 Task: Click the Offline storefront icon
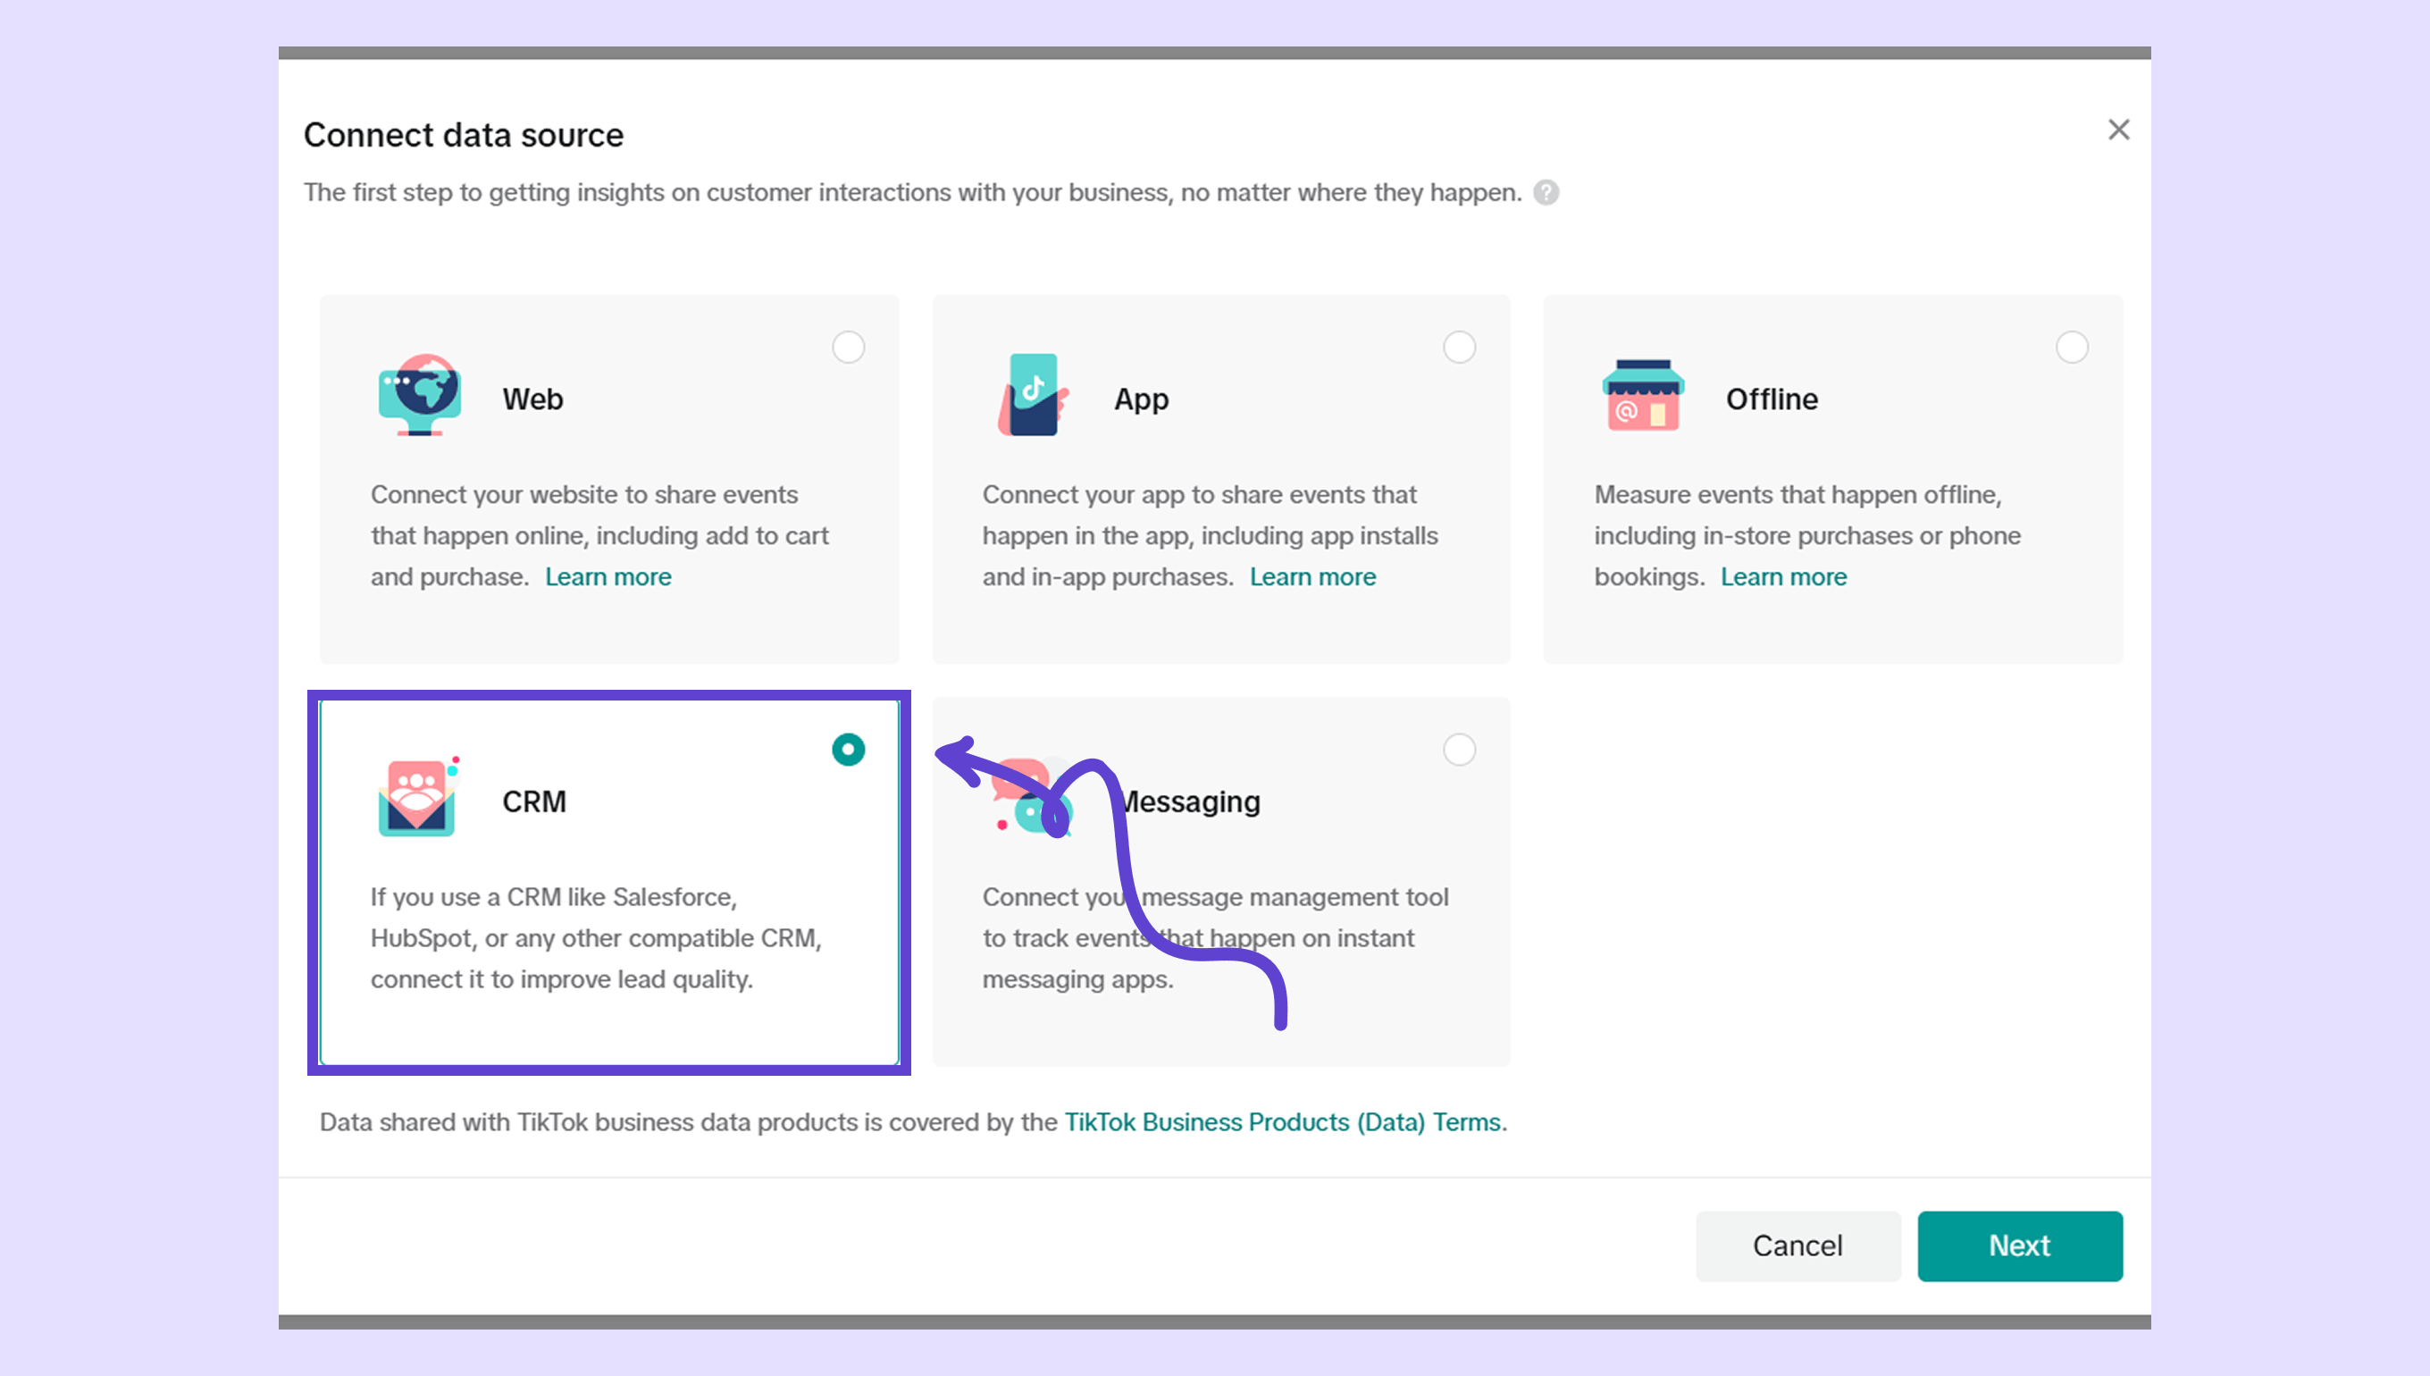pyautogui.click(x=1643, y=395)
